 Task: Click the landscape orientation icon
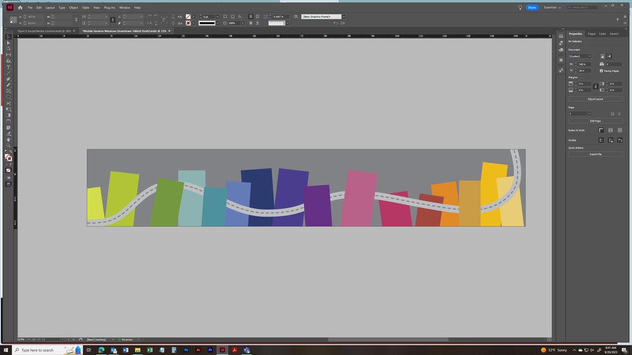(609, 56)
